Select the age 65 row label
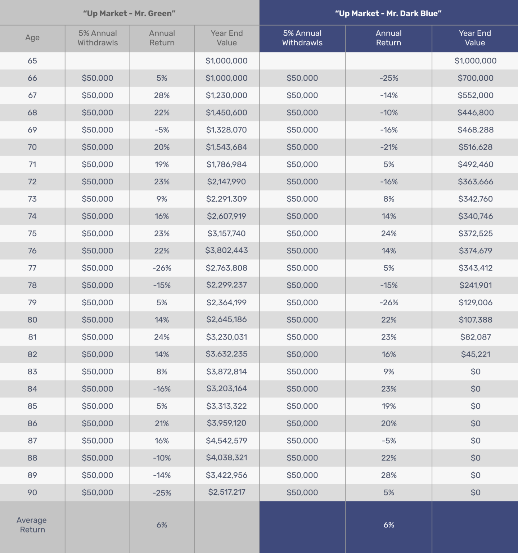Image resolution: width=518 pixels, height=553 pixels. [32, 61]
